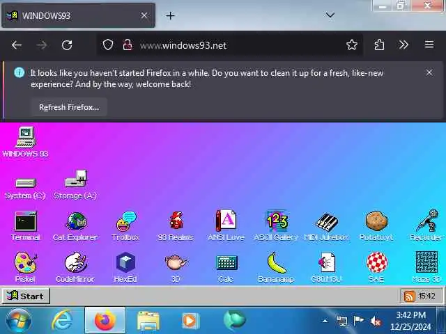The height and width of the screenshot is (334, 446).
Task: Click the site security padlock icon
Action: (x=127, y=45)
